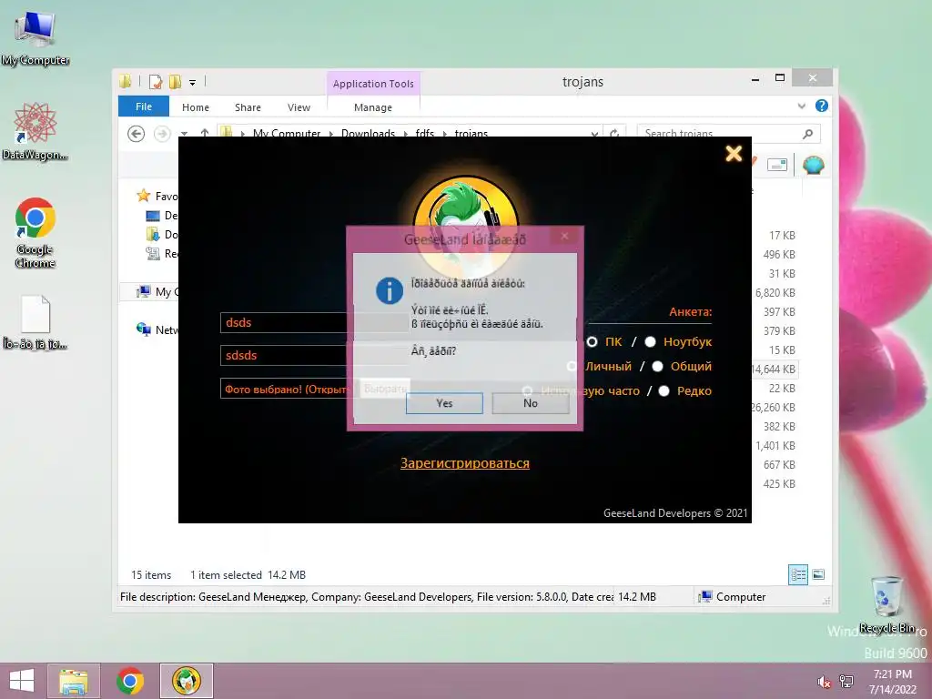Viewport: 932px width, 699px height.
Task: Open the Home ribbon tab
Action: coord(196,107)
